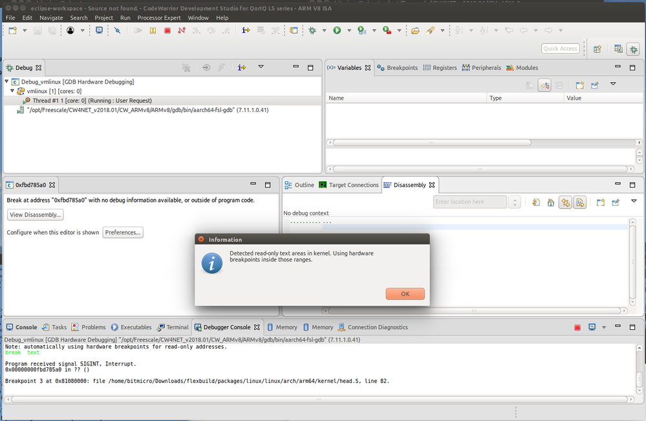
Task: Open the Debug launch dropdown arrow
Action: 324,30
